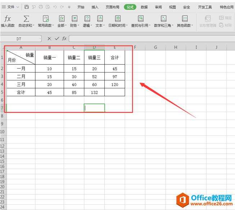Viewport: 235px width, 210px height.
Task: Select the 销量三 header cell
Action: [x=94, y=58]
